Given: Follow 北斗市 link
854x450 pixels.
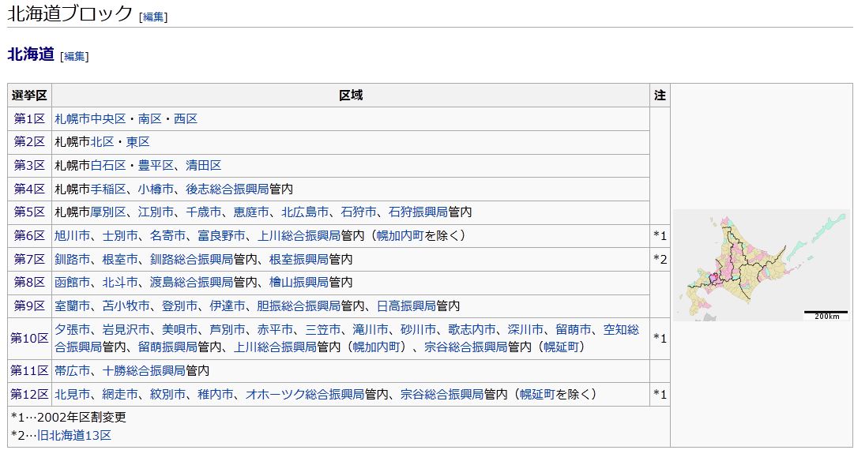Looking at the screenshot, I should [x=120, y=282].
